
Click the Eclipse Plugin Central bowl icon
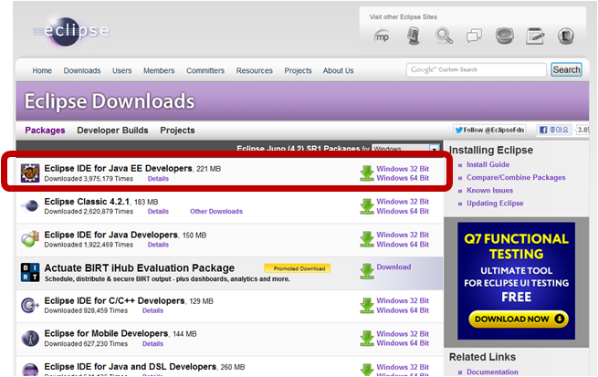(505, 36)
